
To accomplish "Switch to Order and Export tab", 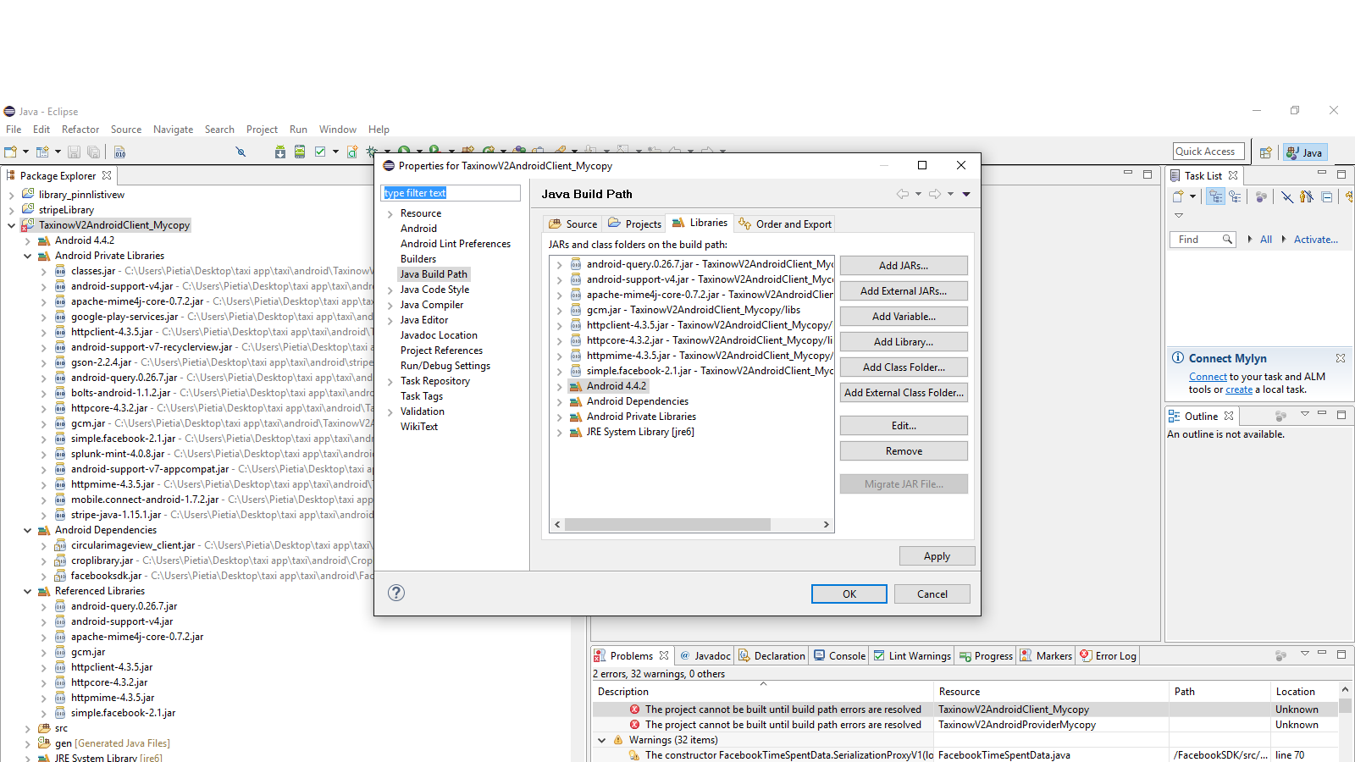I will pos(785,224).
